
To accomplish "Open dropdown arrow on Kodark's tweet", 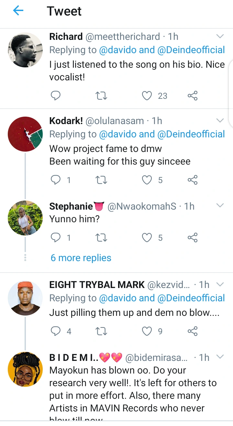I will pos(220,121).
